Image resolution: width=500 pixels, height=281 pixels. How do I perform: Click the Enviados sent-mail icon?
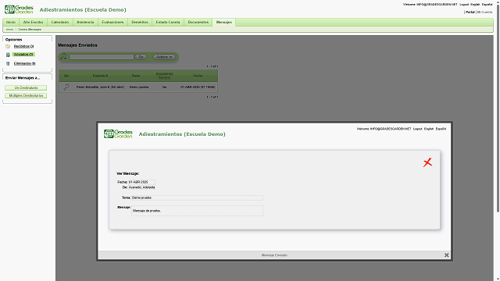pyautogui.click(x=8, y=55)
